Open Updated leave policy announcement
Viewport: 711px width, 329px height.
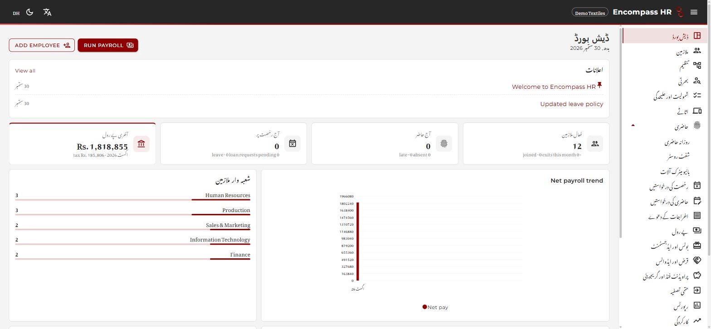[x=572, y=104]
